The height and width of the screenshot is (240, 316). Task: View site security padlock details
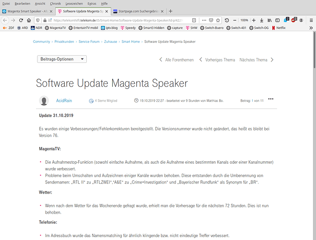(x=45, y=20)
